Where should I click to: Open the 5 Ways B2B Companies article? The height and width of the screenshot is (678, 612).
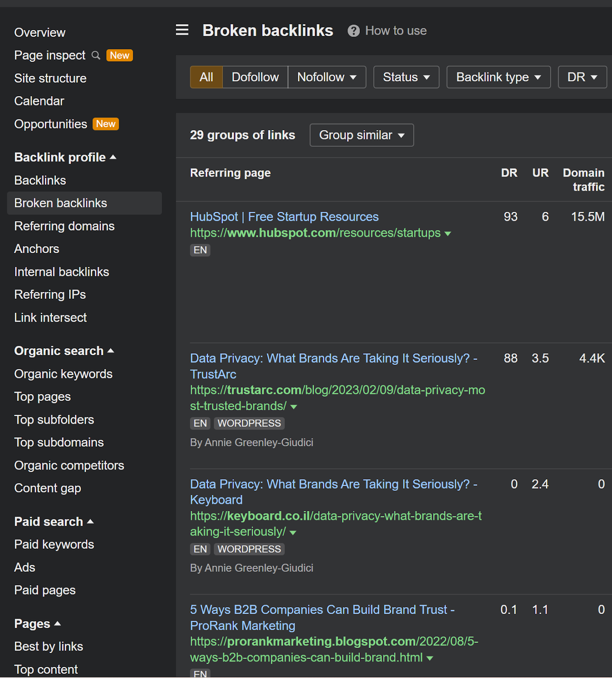pyautogui.click(x=323, y=618)
